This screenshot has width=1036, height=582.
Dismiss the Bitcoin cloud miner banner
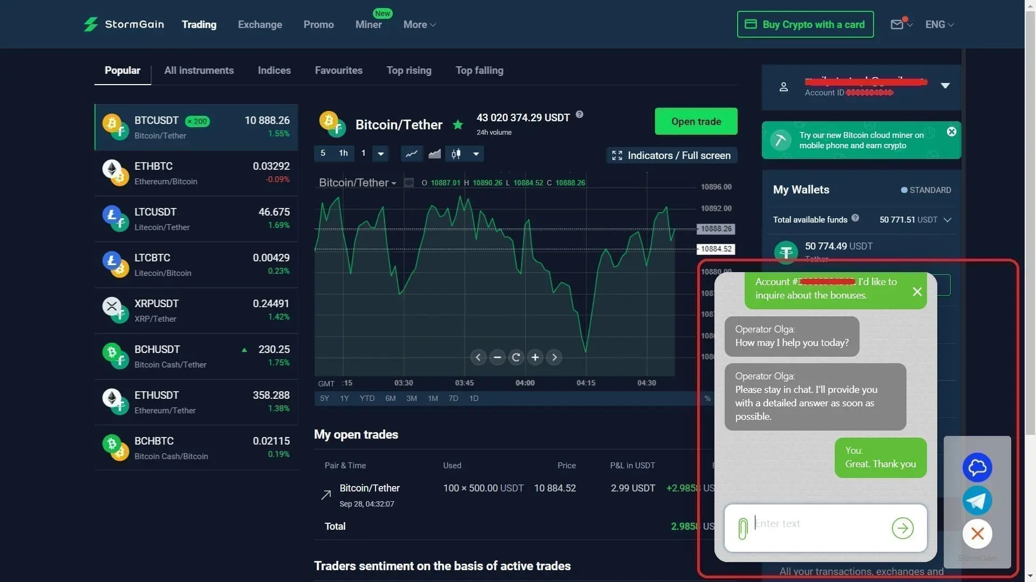pos(952,131)
